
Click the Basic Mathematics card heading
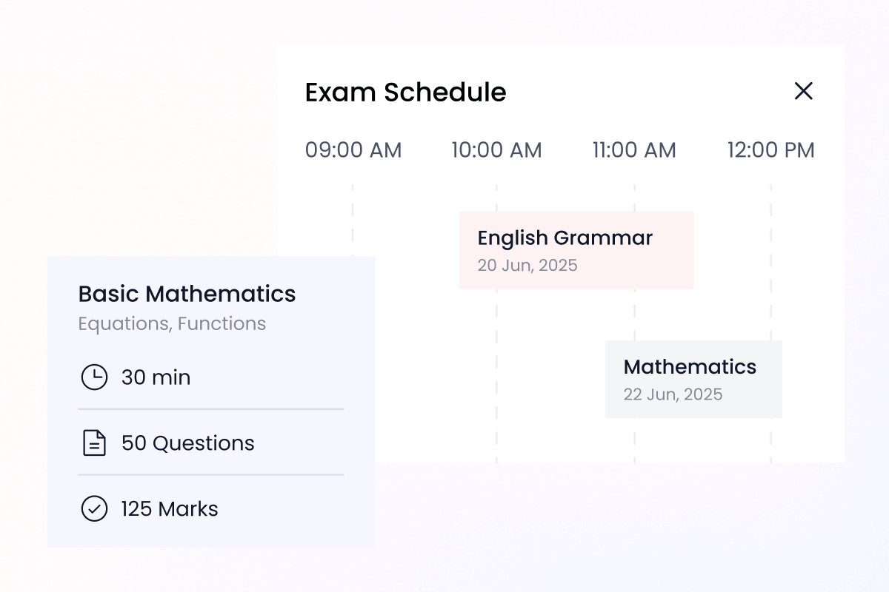187,294
